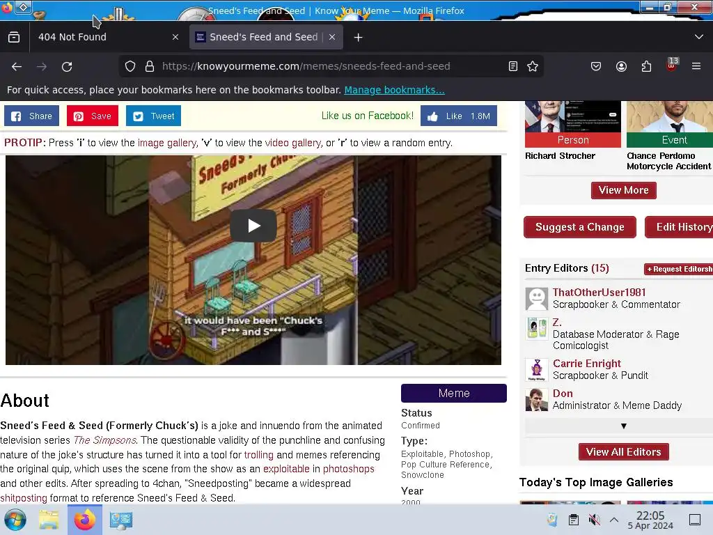Screen dimensions: 713x535
Task: Open a new tab with the plus button
Action: click(x=359, y=38)
